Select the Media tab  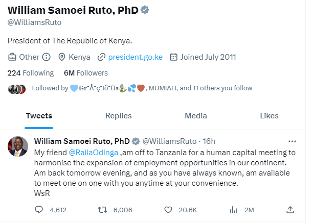tap(196, 116)
